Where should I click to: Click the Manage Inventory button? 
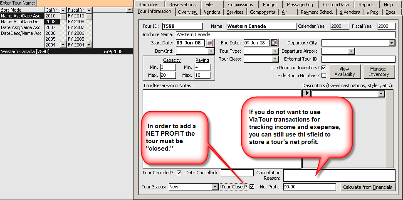click(x=378, y=71)
